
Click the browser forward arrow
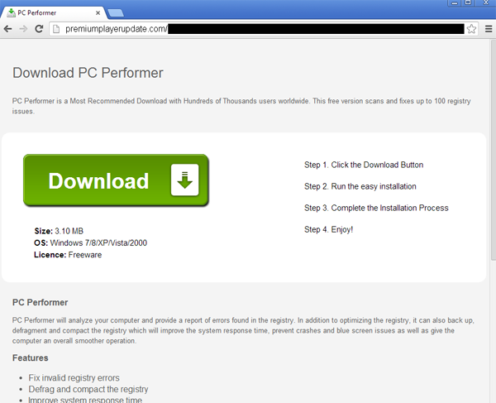point(23,29)
